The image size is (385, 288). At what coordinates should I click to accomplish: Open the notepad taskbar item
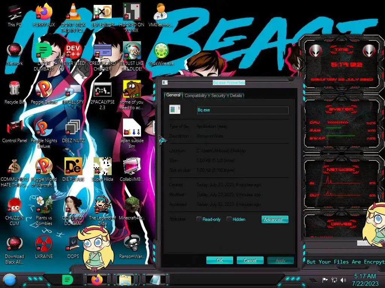[155, 280]
